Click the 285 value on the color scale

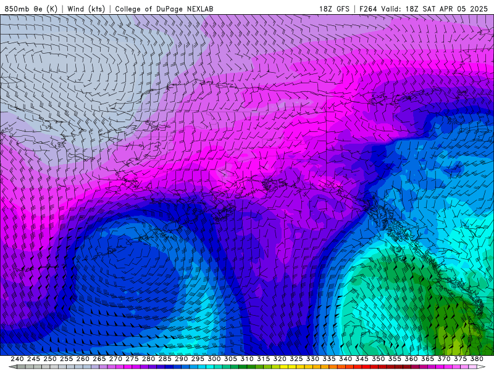[x=165, y=359]
